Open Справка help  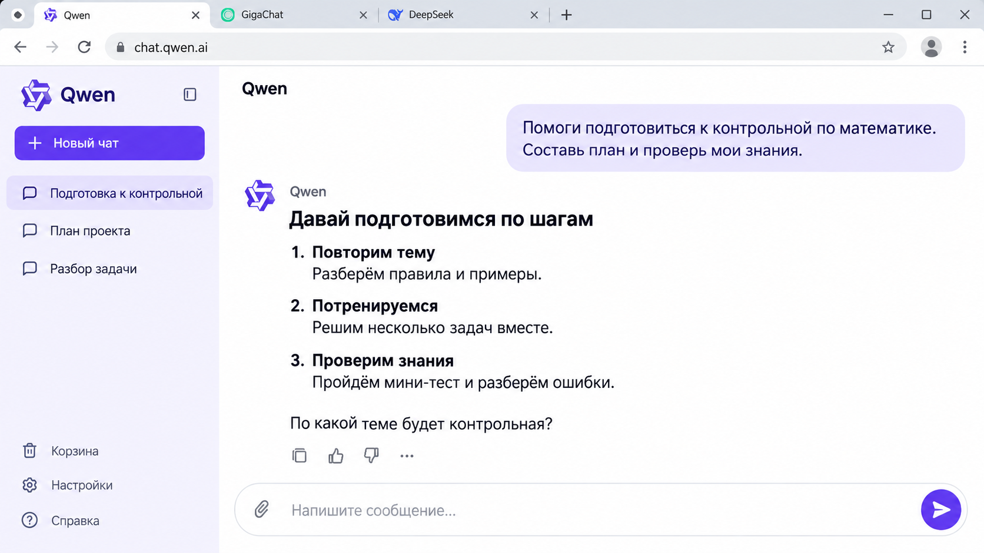tap(60, 520)
